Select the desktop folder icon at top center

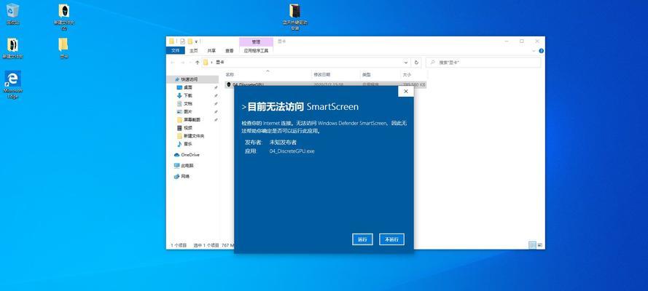pyautogui.click(x=294, y=17)
